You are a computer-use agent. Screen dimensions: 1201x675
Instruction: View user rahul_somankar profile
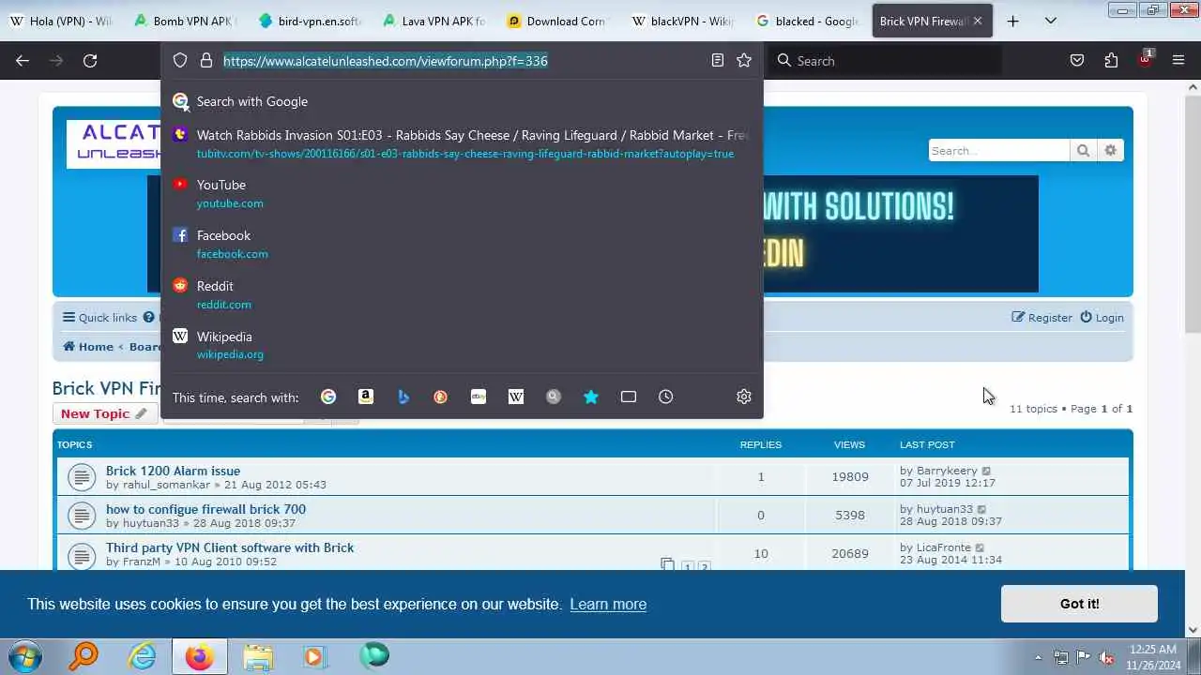click(x=166, y=485)
